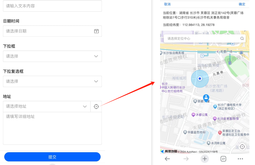Screen dimensions: 255x165
Task: Click 取消 to cancel location selection
Action: (167, 4)
